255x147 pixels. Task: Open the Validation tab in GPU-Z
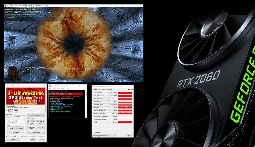(x=110, y=89)
